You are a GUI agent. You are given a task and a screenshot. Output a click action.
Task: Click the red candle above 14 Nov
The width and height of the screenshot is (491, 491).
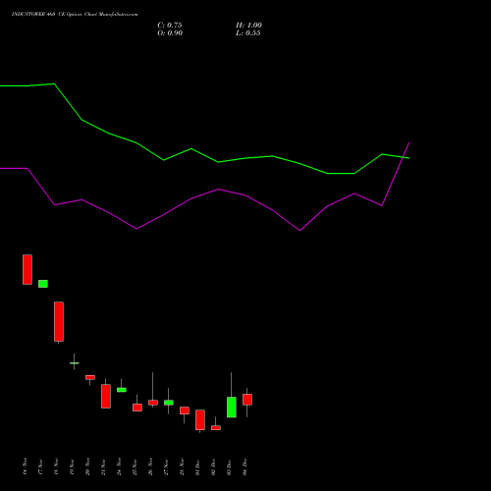coord(27,269)
